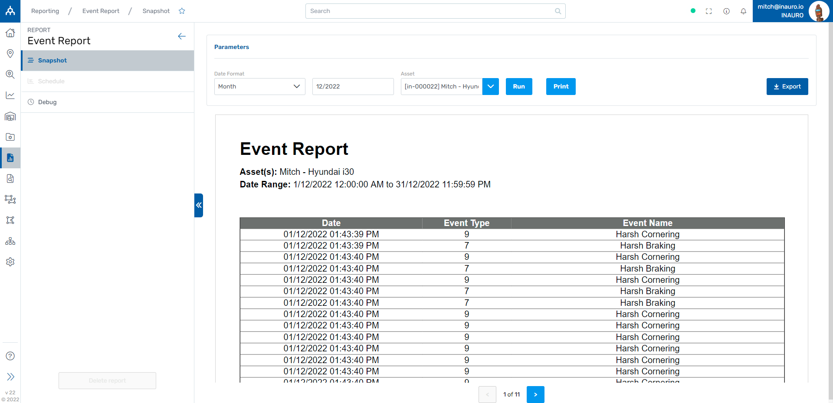Viewport: 833px width, 403px height.
Task: Open the network gear integration icon
Action: click(x=10, y=200)
